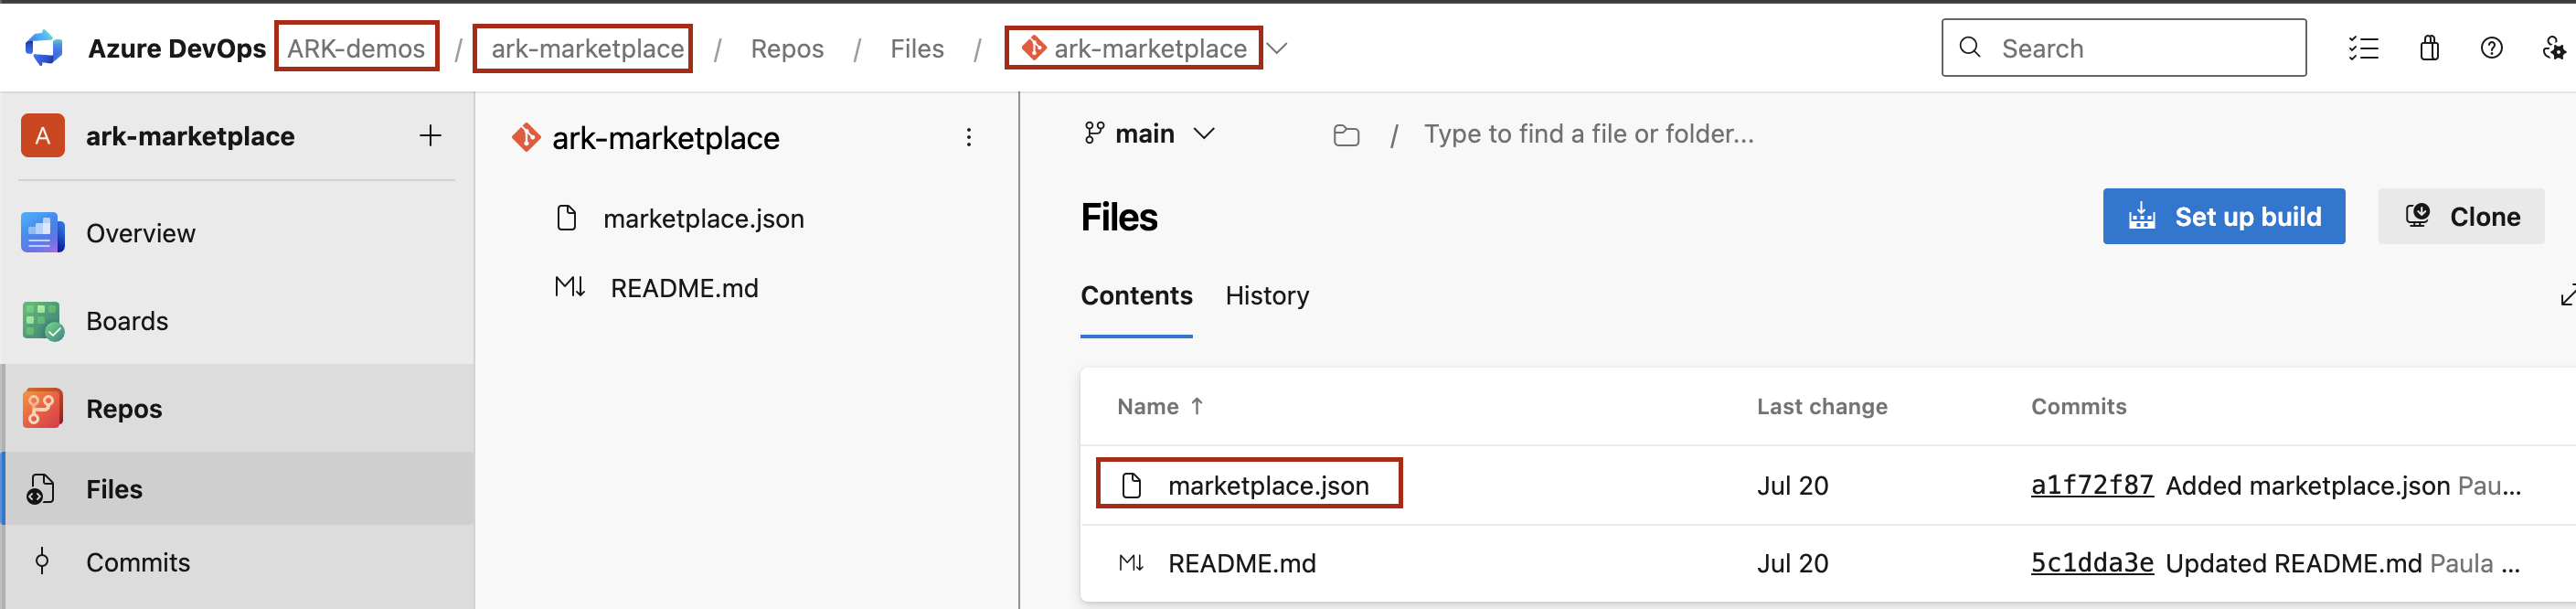Select README.md in the file tree
This screenshot has height=609, width=2576.
click(x=684, y=288)
